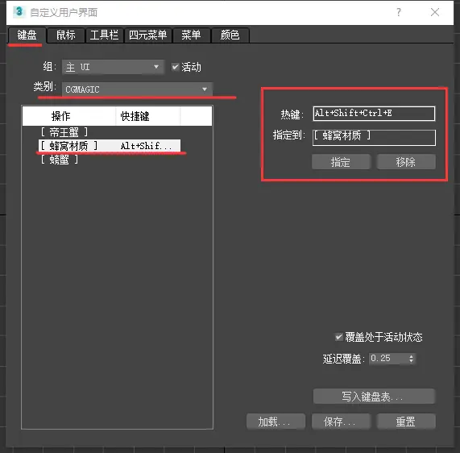Open the help question mark button

coord(399,12)
